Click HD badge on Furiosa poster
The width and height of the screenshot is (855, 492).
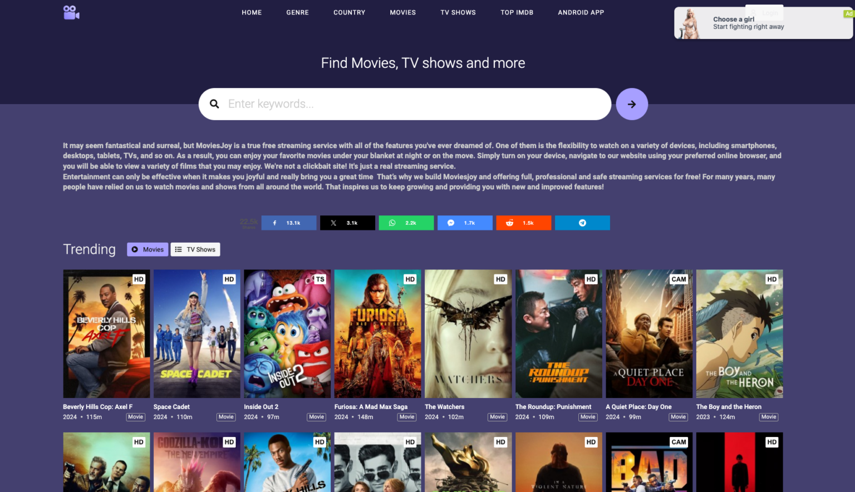pos(410,279)
